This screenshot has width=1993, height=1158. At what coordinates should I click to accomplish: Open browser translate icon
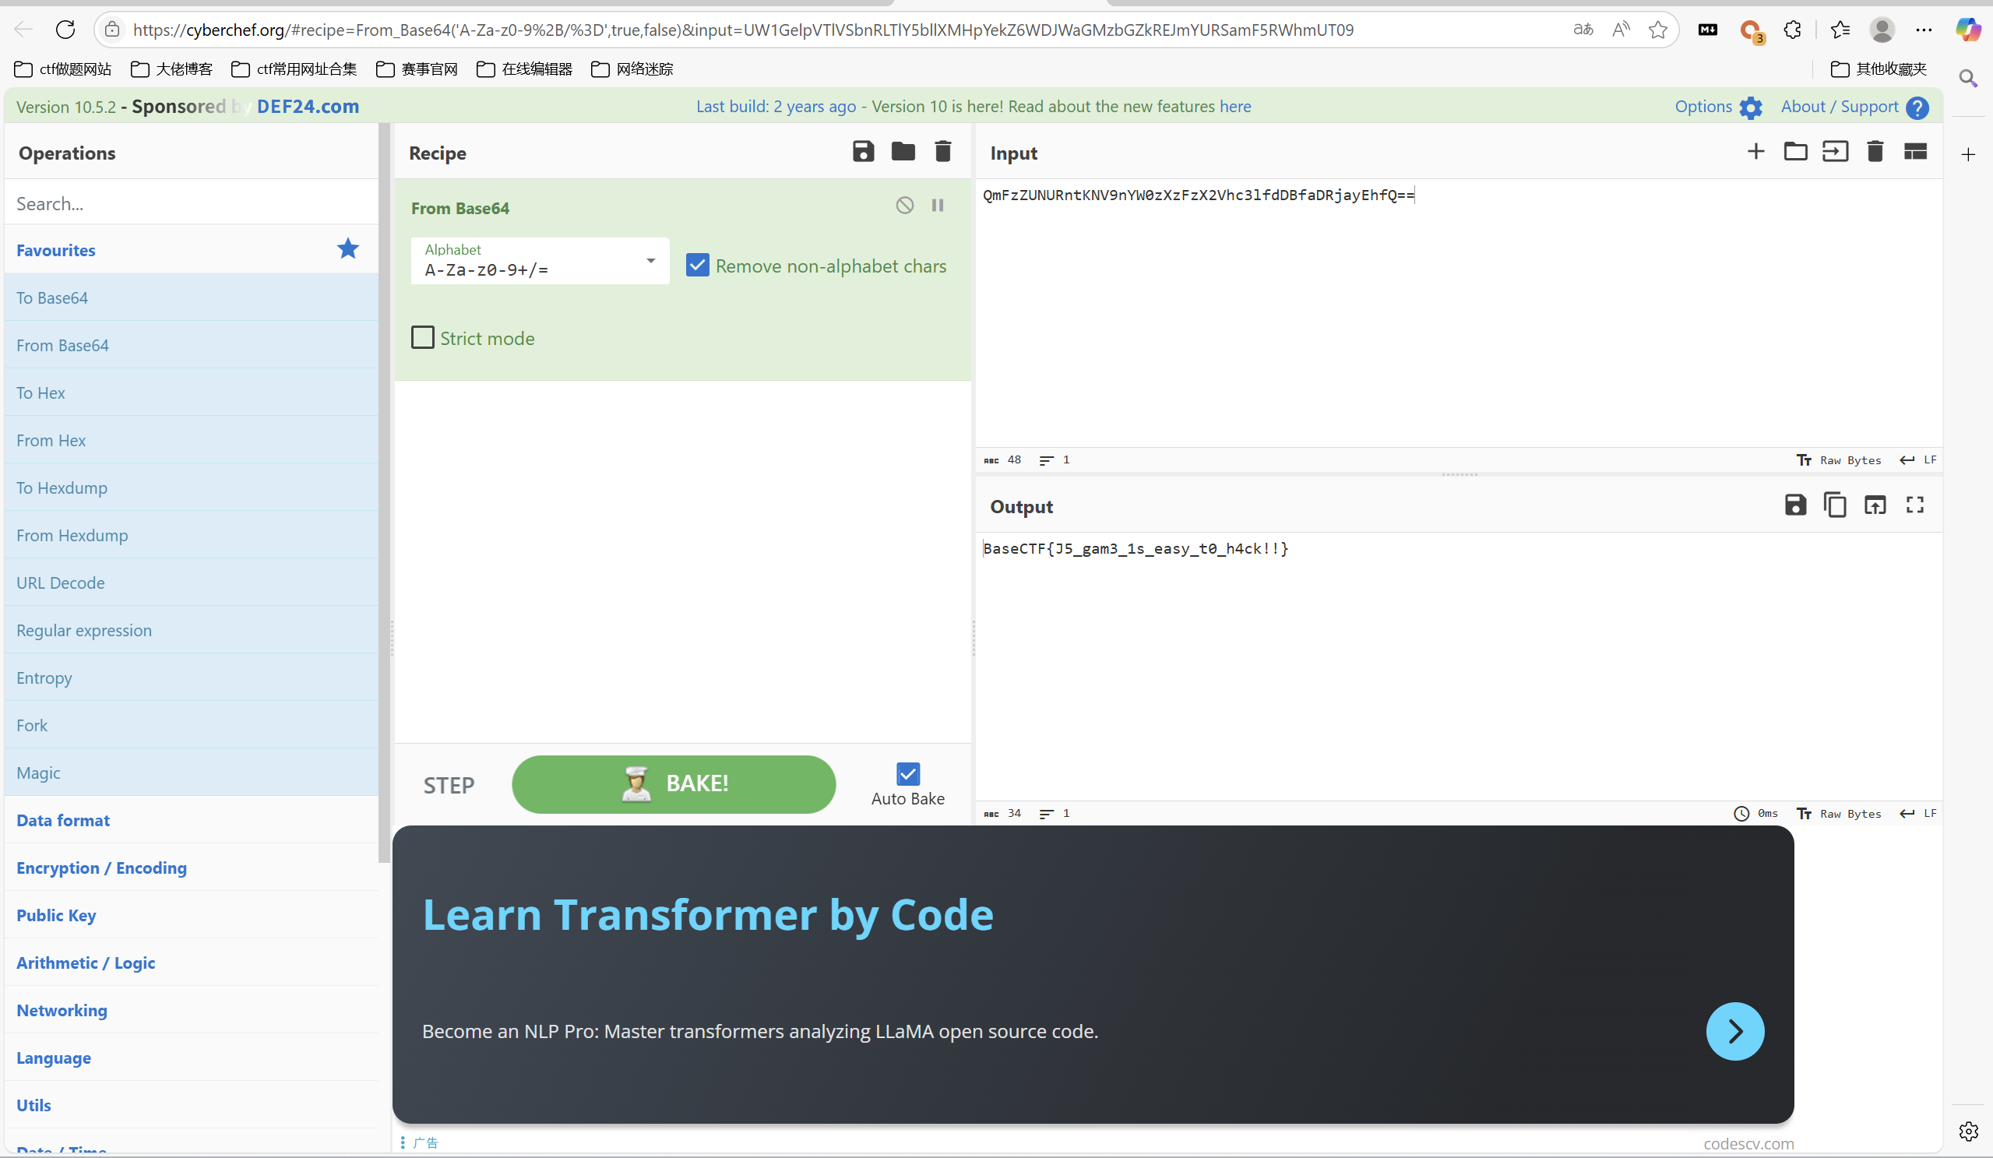1583,30
